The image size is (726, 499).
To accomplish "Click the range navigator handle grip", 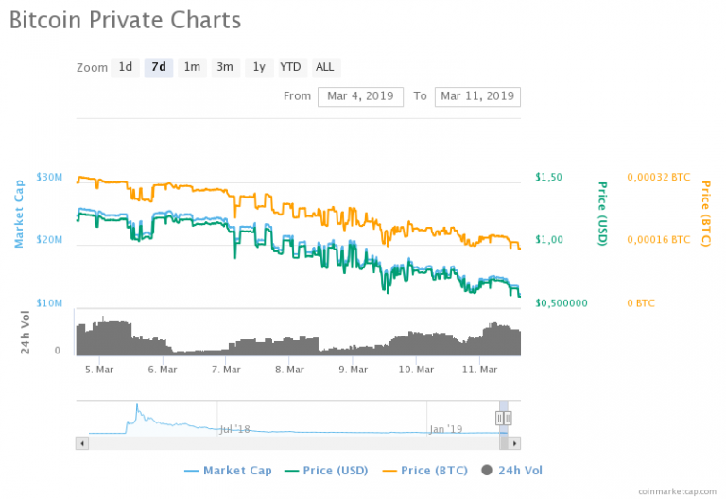I will pos(504,418).
